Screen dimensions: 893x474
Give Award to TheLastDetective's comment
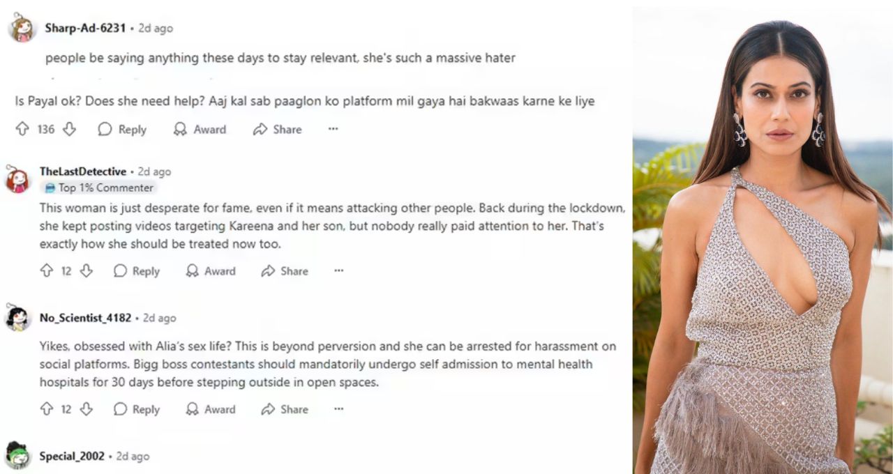[211, 271]
